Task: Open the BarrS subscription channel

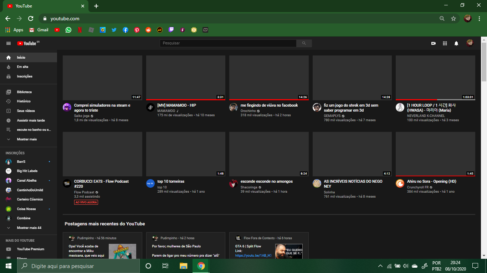Action: (x=29, y=162)
